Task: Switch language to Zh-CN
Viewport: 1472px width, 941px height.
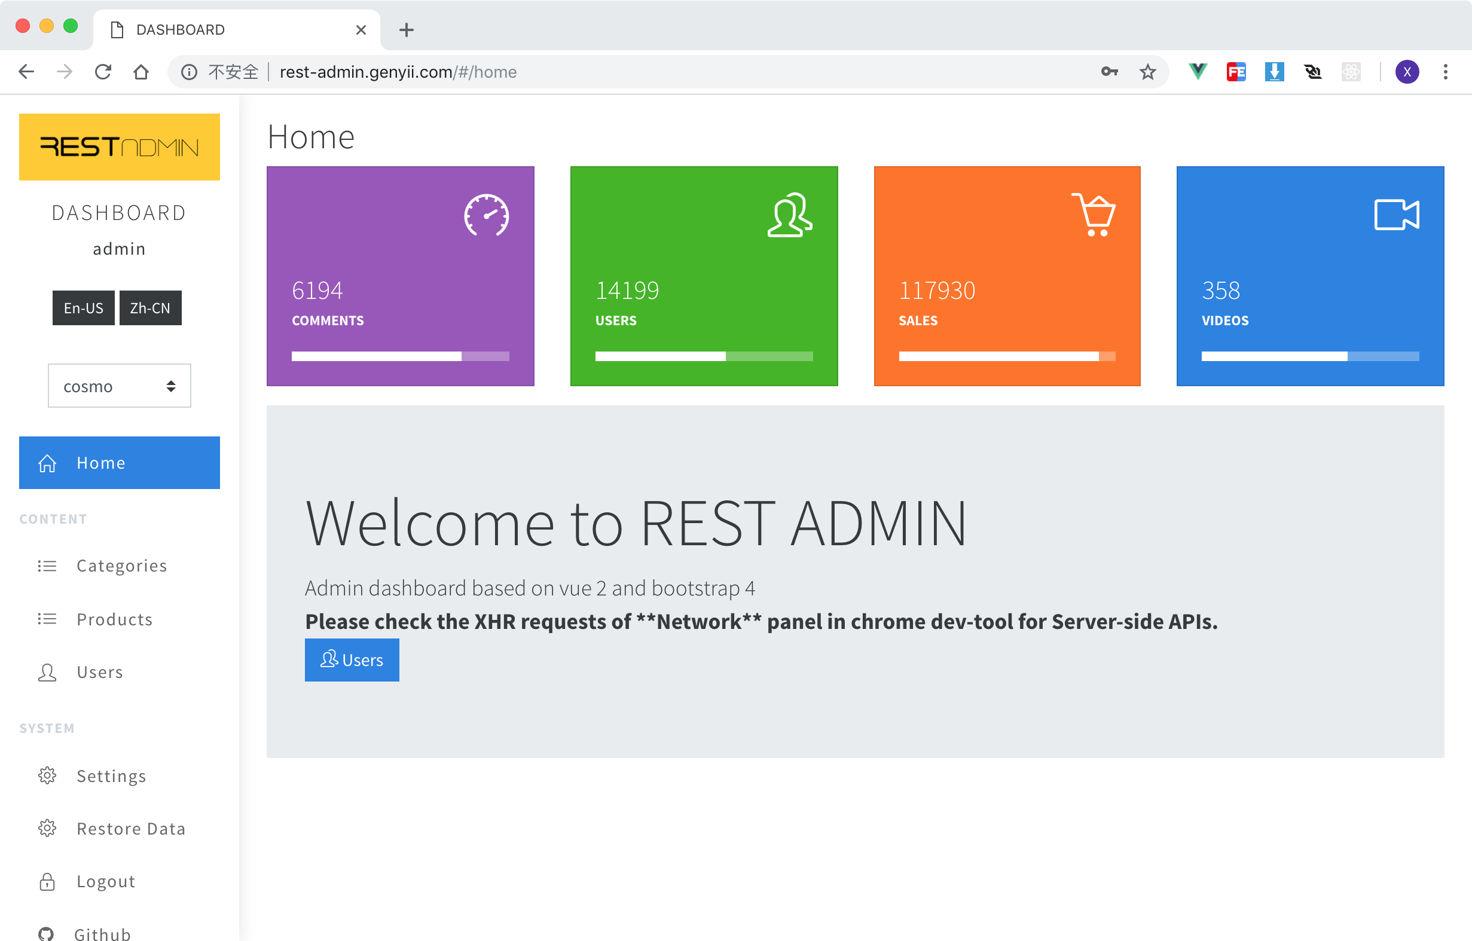Action: pos(149,308)
